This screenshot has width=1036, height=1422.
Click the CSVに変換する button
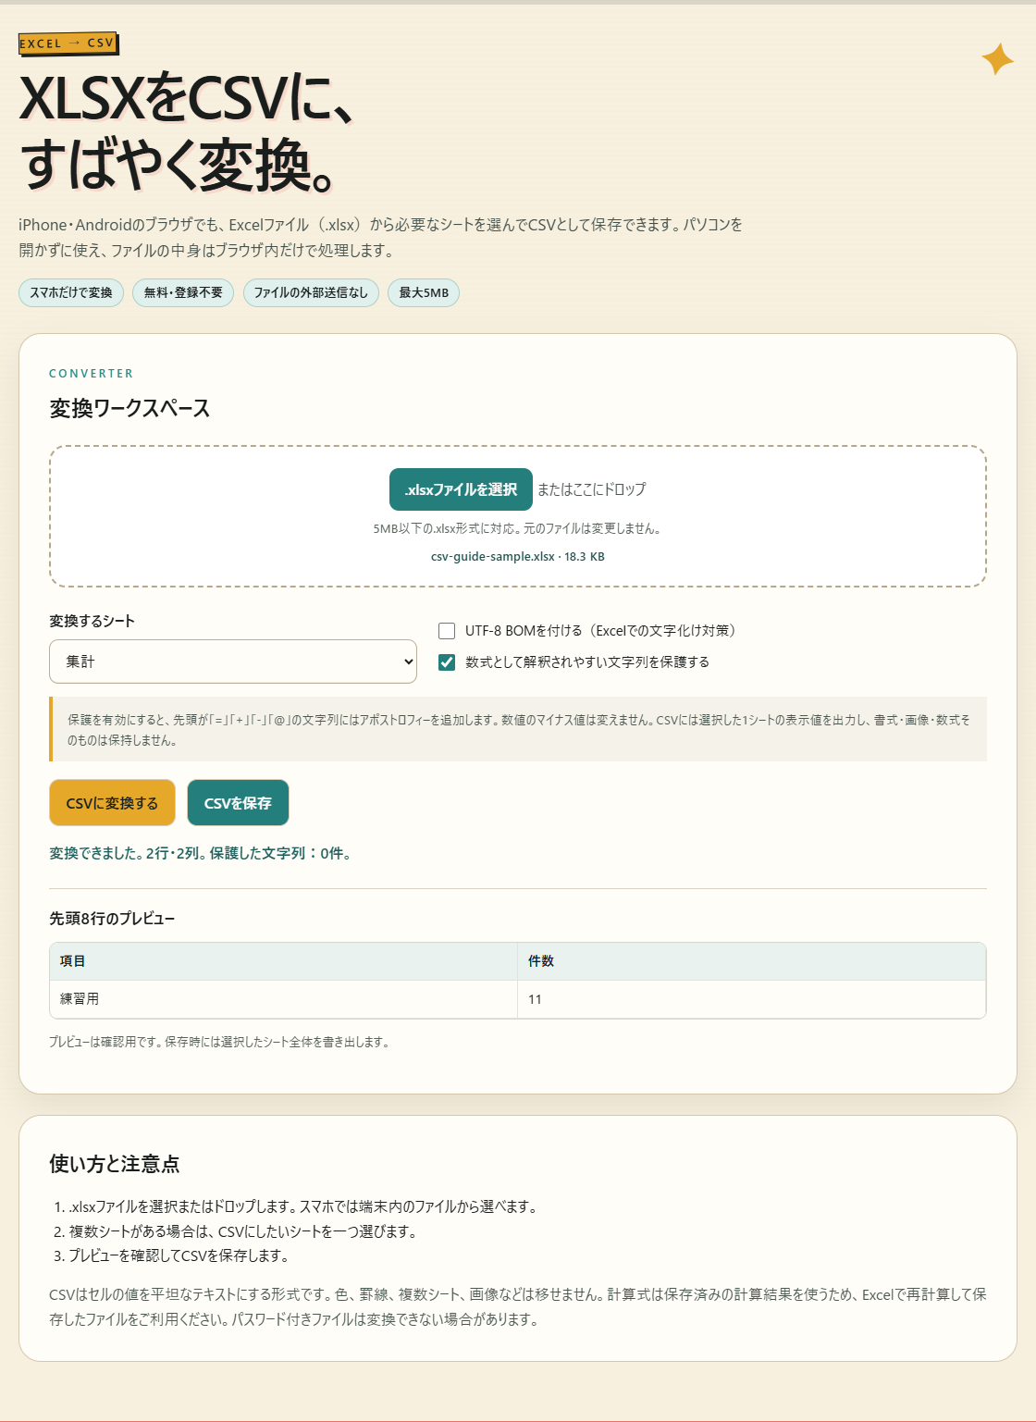click(x=112, y=803)
